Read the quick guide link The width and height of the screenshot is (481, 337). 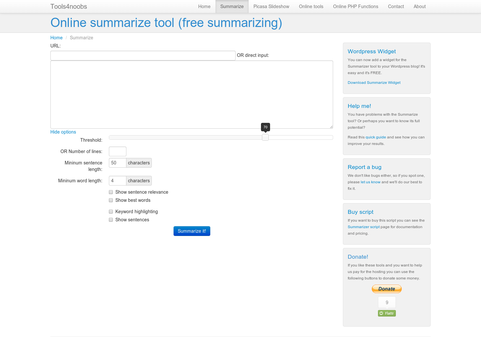pyautogui.click(x=376, y=137)
